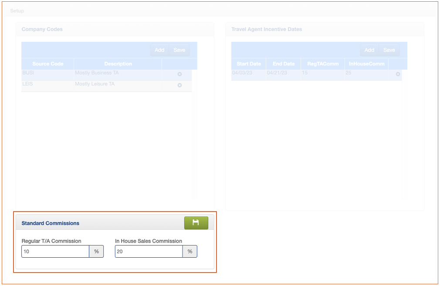Click the green save icon in Standard Commissions
Viewport: 440px width, 286px height.
click(196, 223)
